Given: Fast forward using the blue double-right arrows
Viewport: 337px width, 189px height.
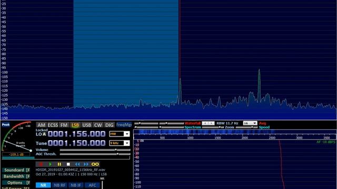Looking at the screenshot, I should [x=86, y=164].
